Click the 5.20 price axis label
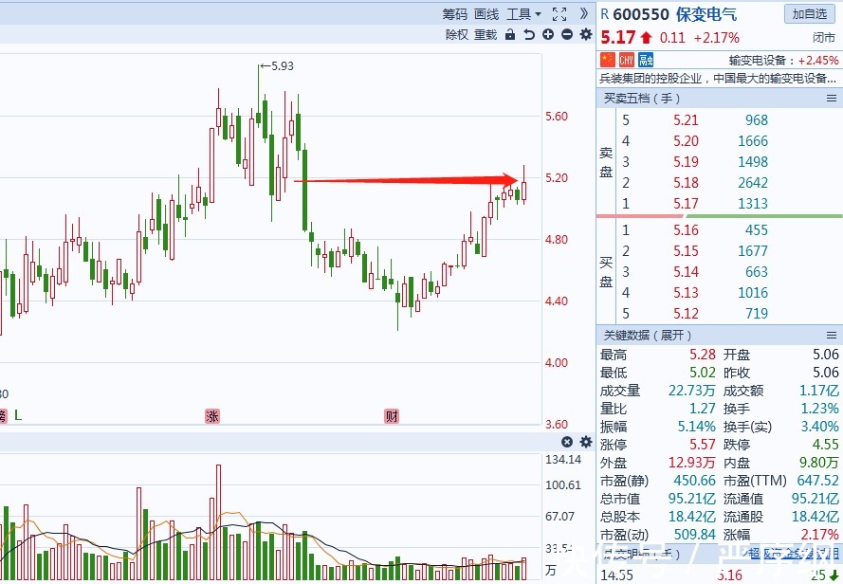This screenshot has height=584, width=843. pyautogui.click(x=557, y=178)
